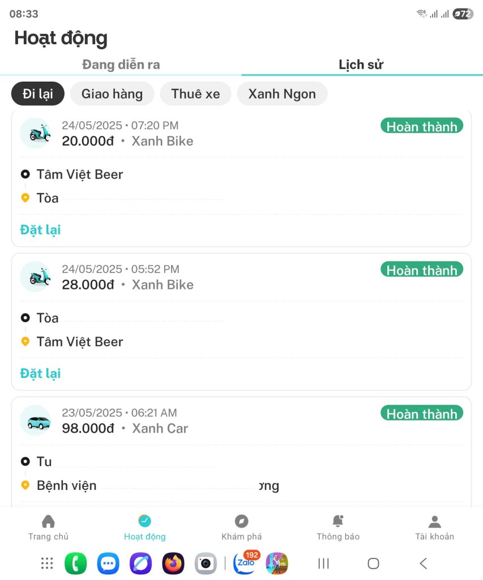Launch Firefox from the dock
This screenshot has width=483, height=580.
(173, 564)
